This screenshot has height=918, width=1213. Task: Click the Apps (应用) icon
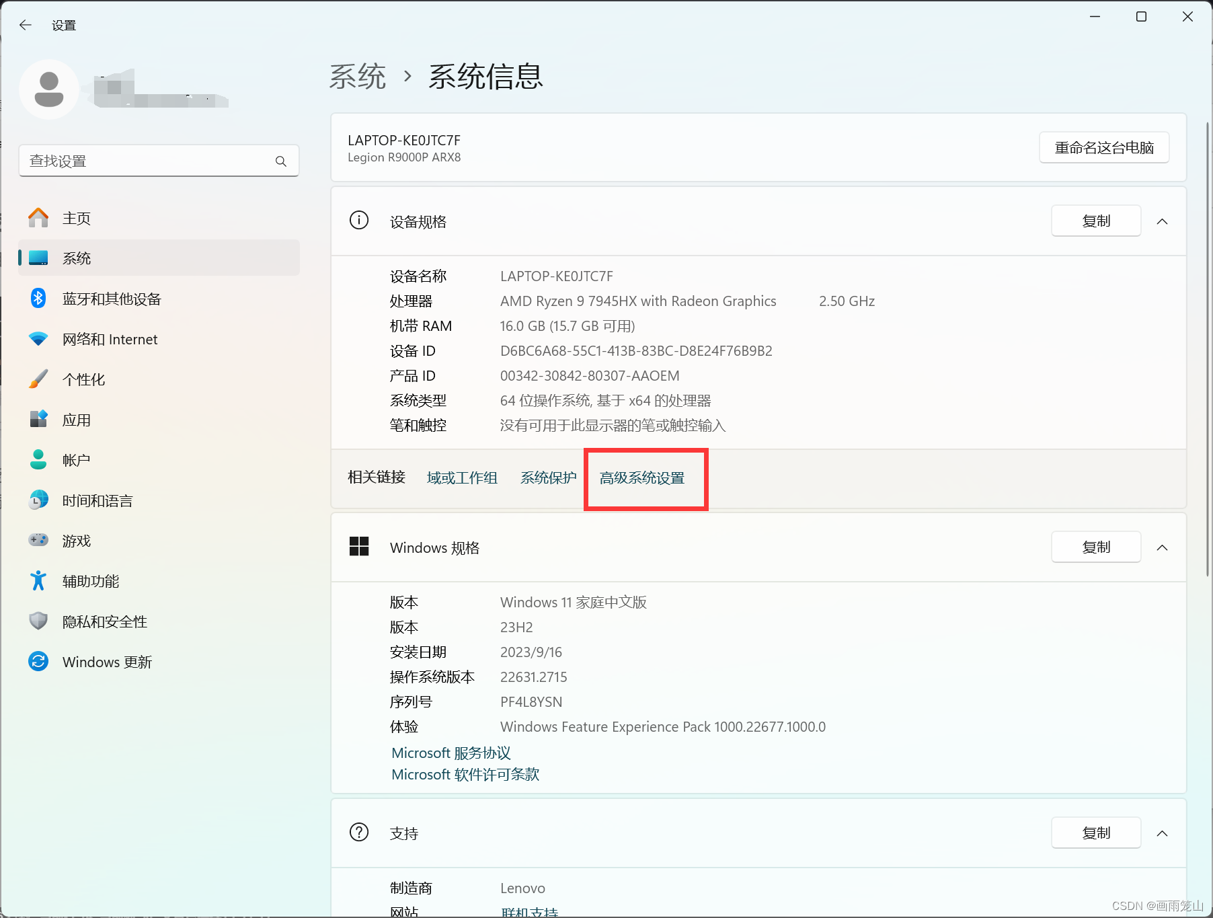(38, 420)
